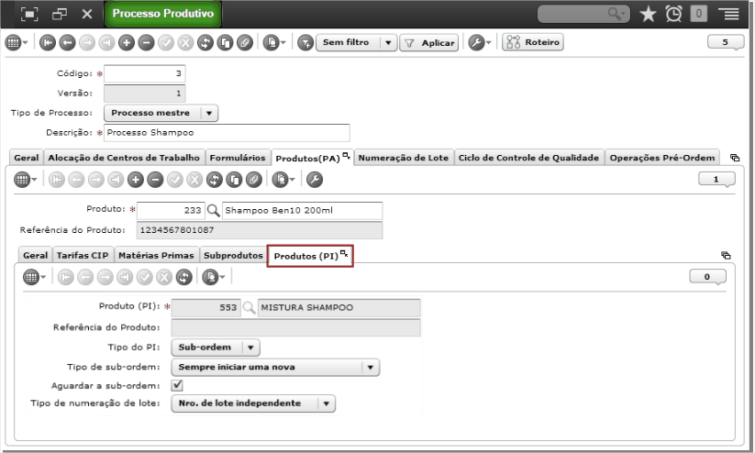Open Ciclo de Controle de Qualidade tab
Image resolution: width=755 pixels, height=453 pixels.
(x=528, y=158)
